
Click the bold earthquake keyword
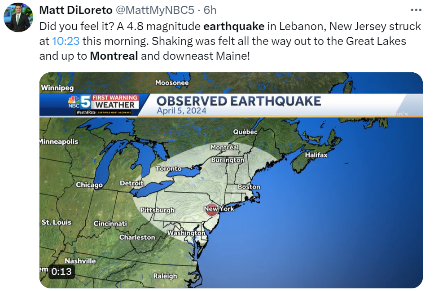pos(234,26)
